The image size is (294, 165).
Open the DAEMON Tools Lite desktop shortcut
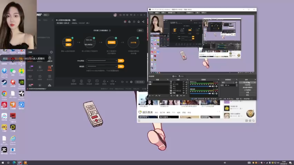pos(4,73)
